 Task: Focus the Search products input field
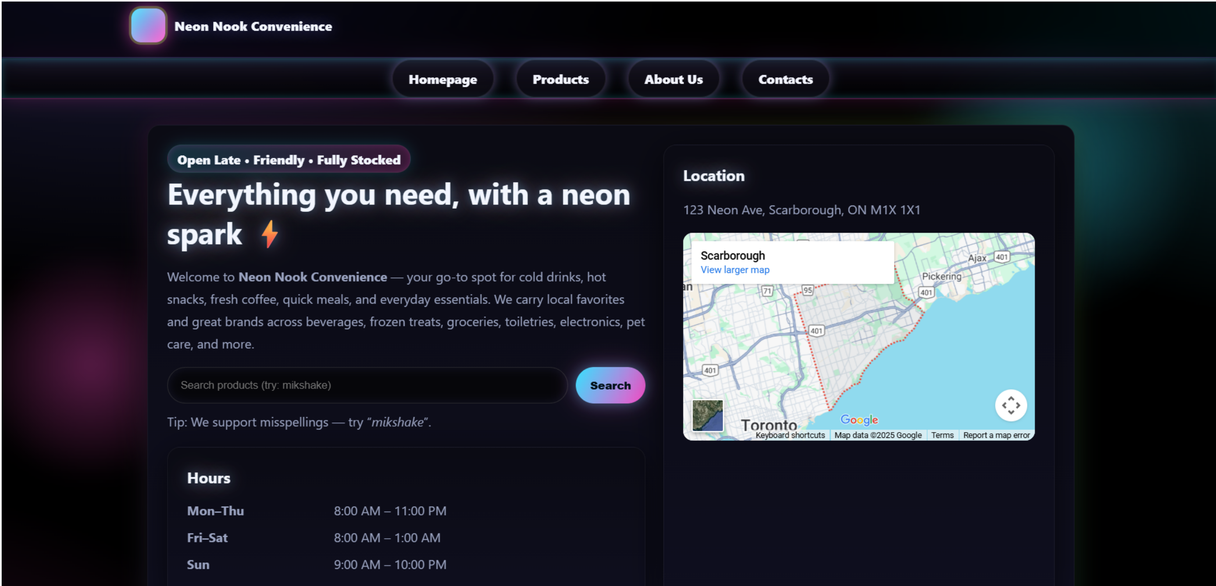click(367, 385)
